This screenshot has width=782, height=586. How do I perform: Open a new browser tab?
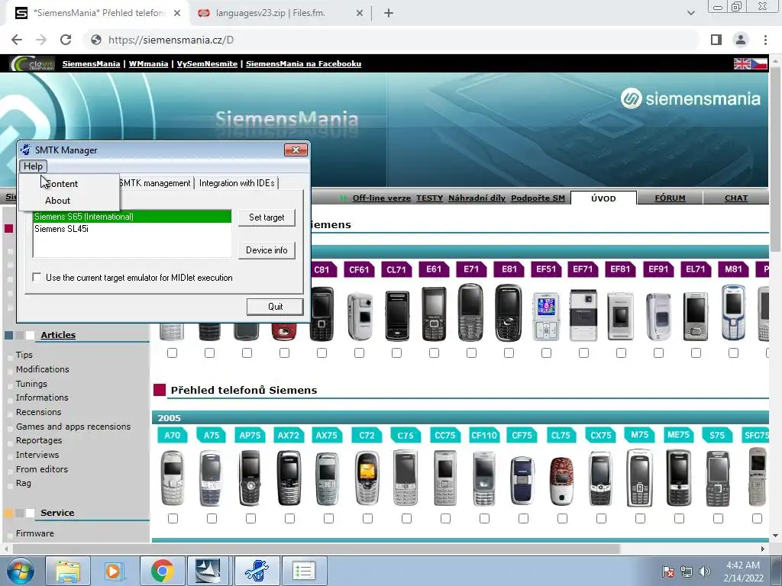click(x=389, y=14)
